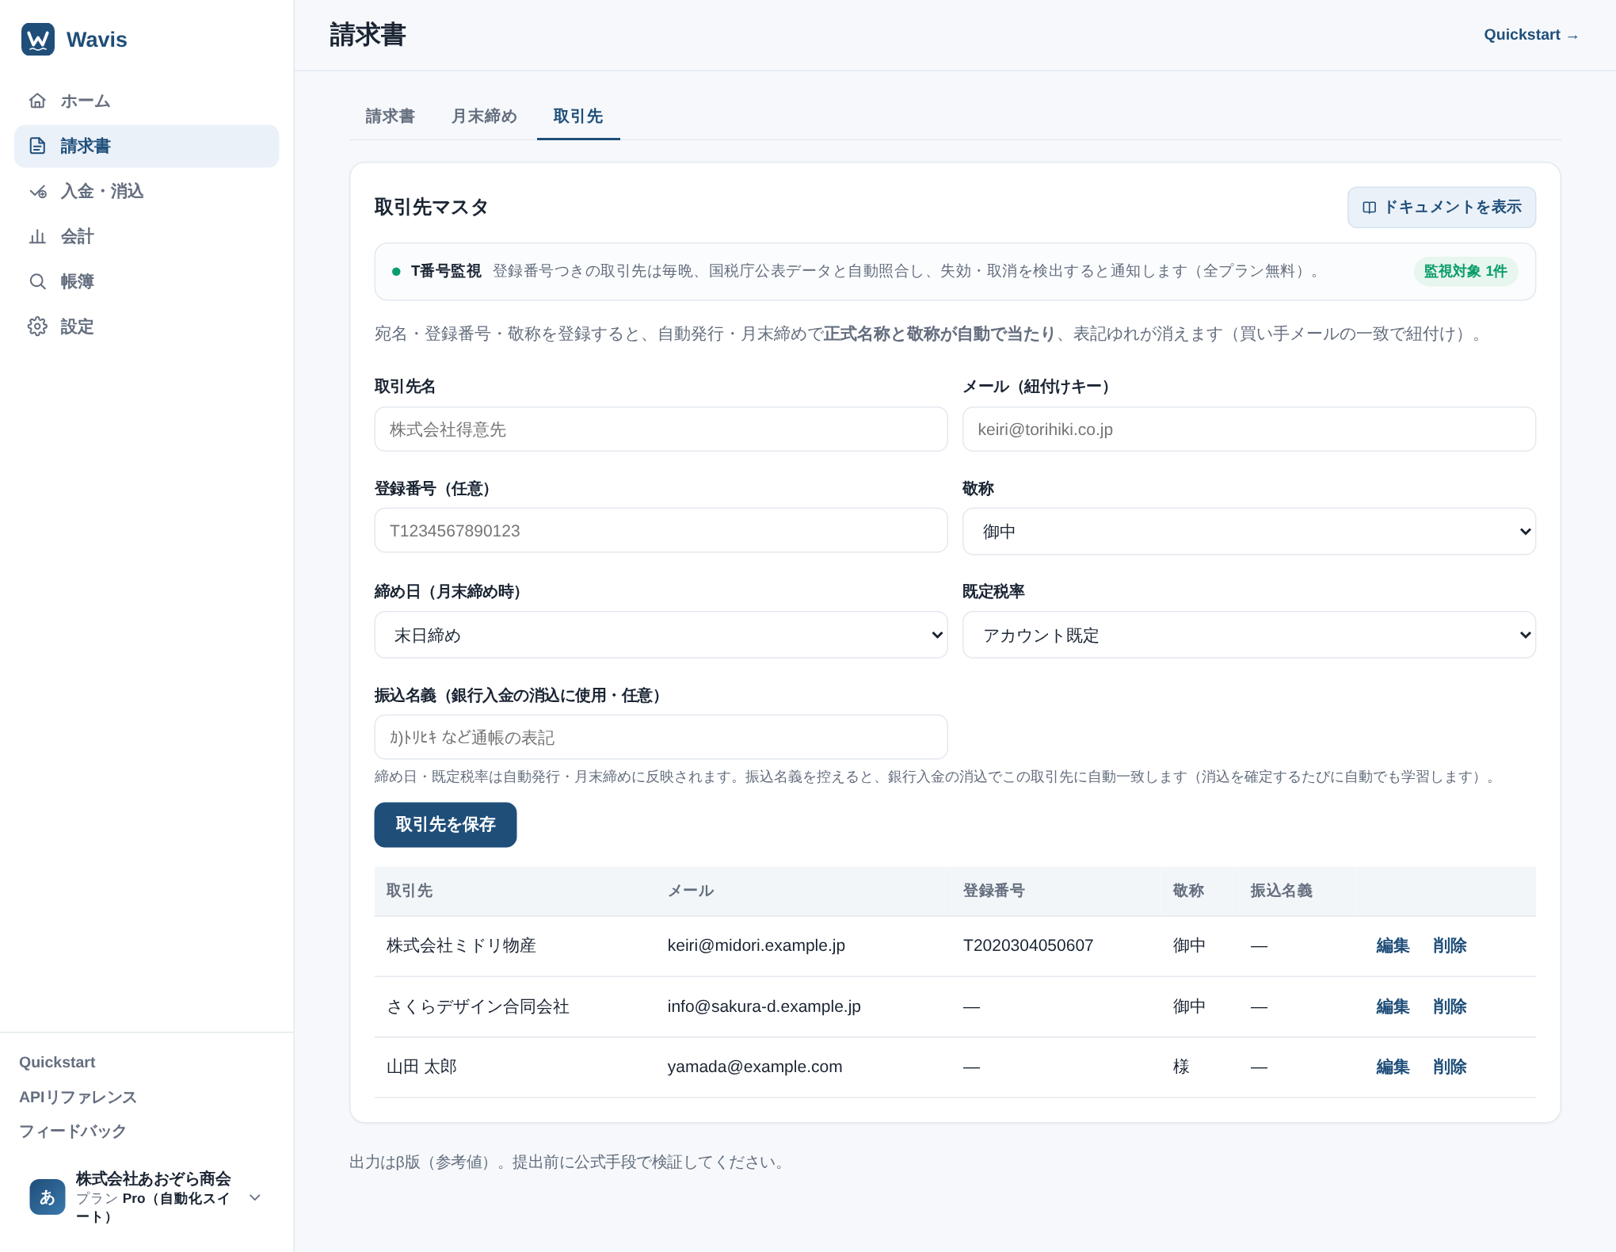The height and width of the screenshot is (1252, 1616).
Task: Click info@sakura-d.example.jp cell
Action: [764, 1006]
